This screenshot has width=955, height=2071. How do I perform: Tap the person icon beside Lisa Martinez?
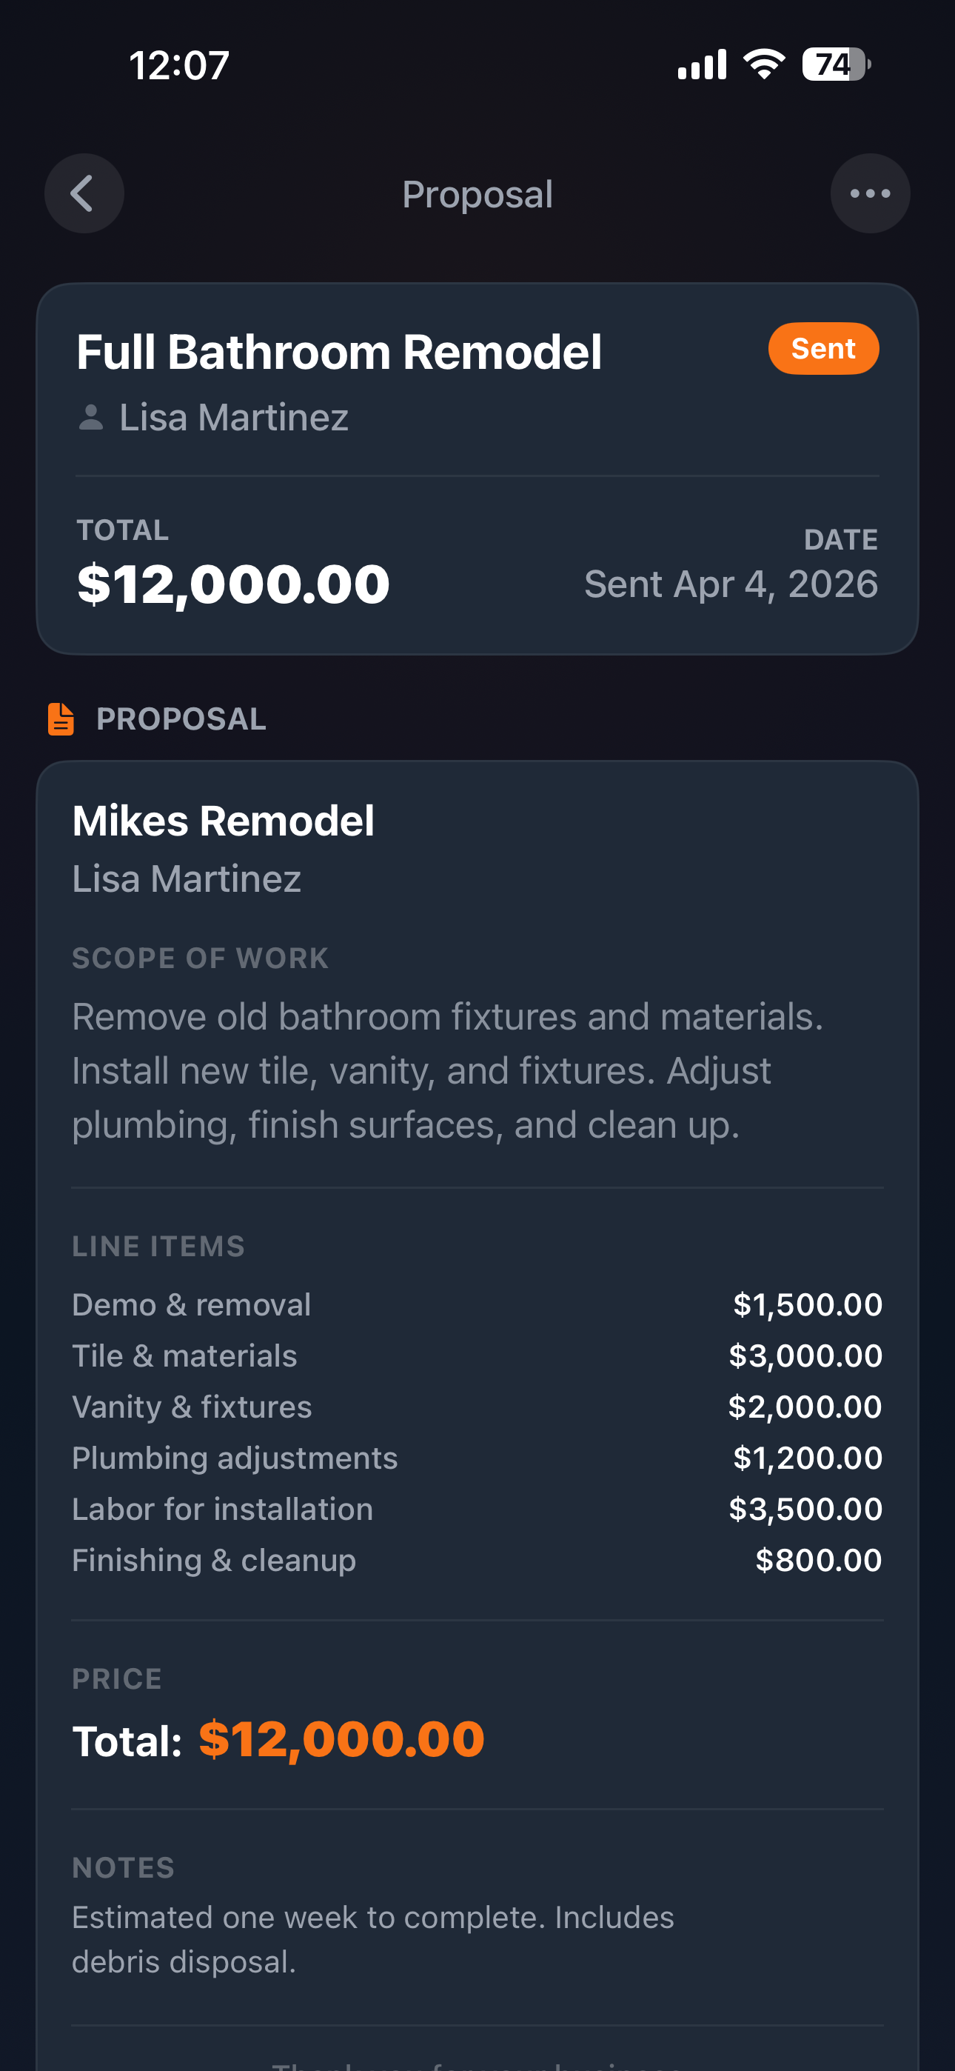pos(91,418)
